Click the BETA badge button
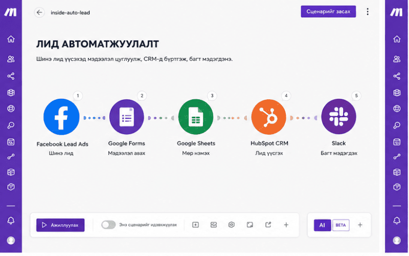The height and width of the screenshot is (256, 409). pos(340,225)
